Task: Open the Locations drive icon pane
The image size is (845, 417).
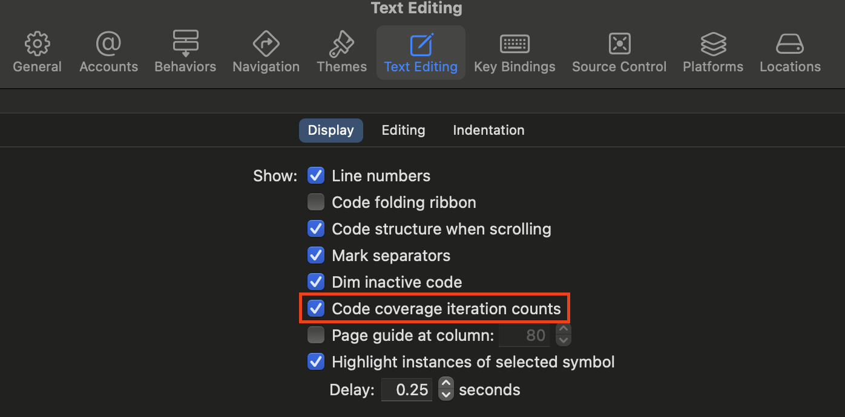Action: tap(790, 44)
